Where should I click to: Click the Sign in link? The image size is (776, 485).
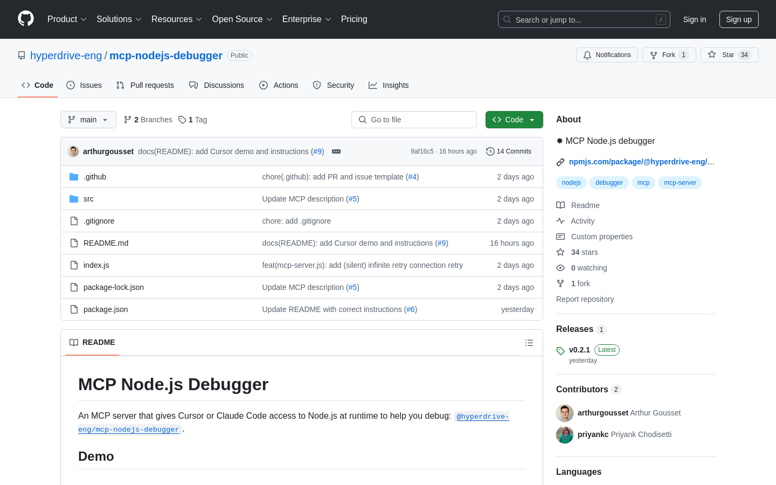coord(695,19)
